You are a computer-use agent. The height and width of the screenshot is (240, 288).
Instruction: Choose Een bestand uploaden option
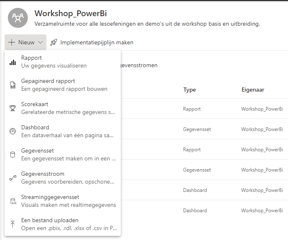tap(63, 224)
